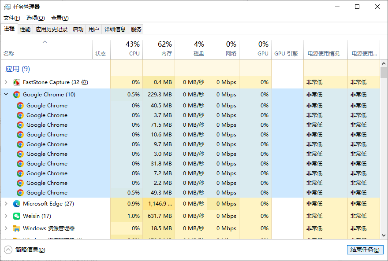This screenshot has width=388, height=261.
Task: Open the 启动 tab
Action: (78, 29)
